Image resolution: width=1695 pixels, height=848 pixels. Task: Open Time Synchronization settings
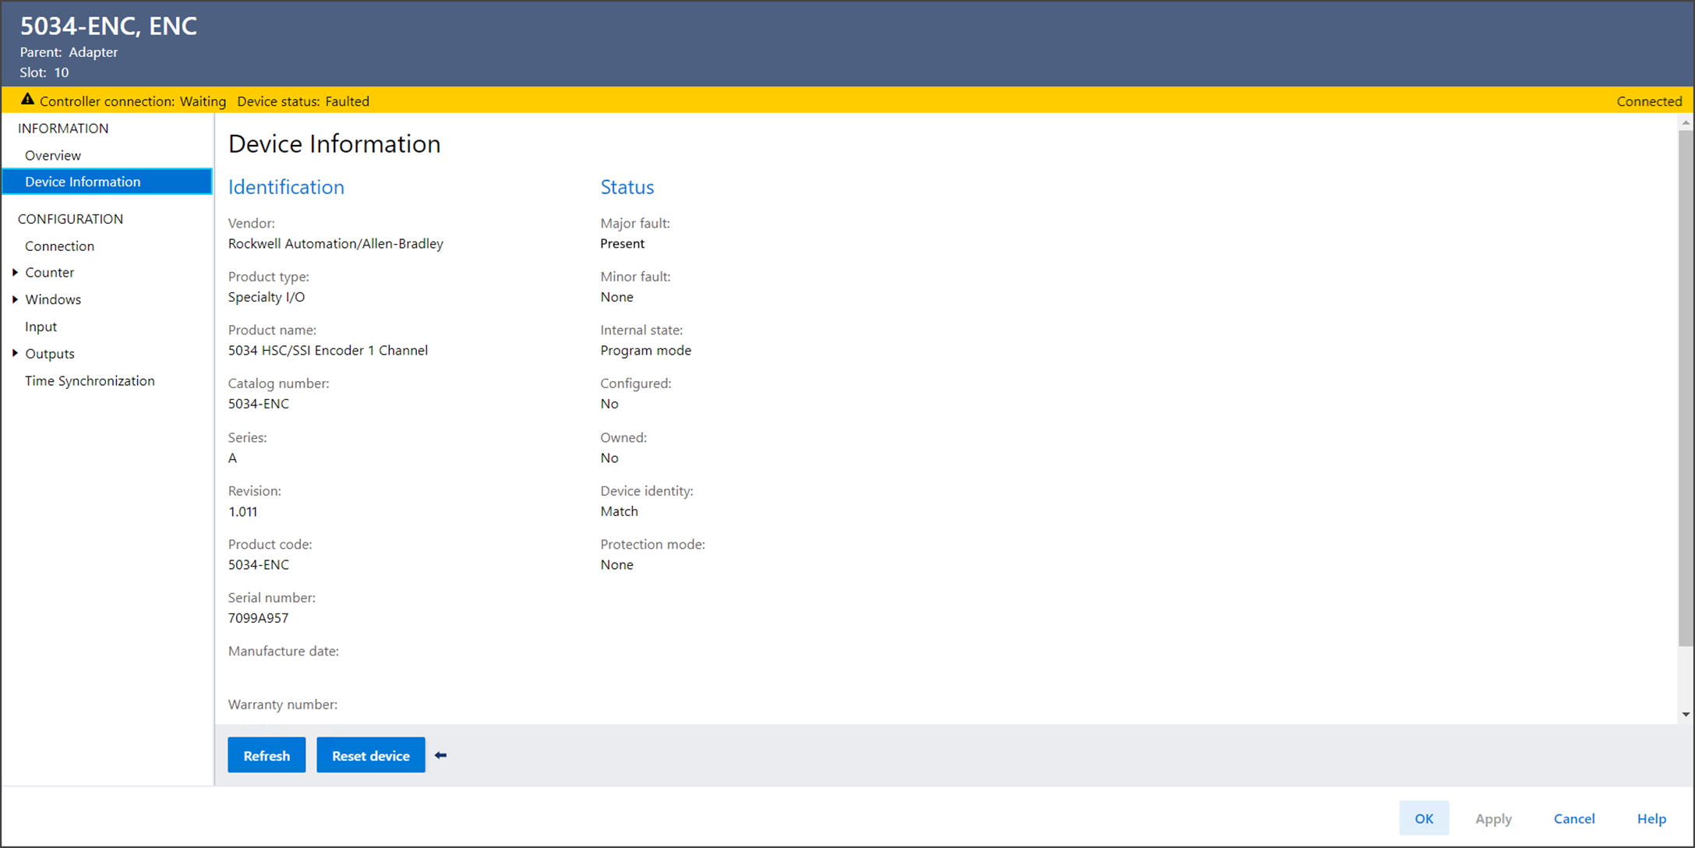(90, 380)
